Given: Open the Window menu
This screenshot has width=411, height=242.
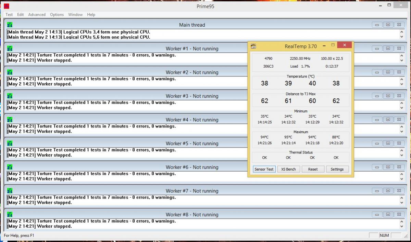Looking at the screenshot, I should [75, 15].
